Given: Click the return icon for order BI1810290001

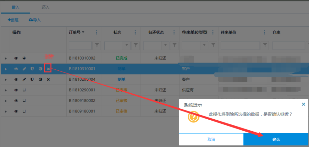Looking at the screenshot, I should click(x=24, y=90).
